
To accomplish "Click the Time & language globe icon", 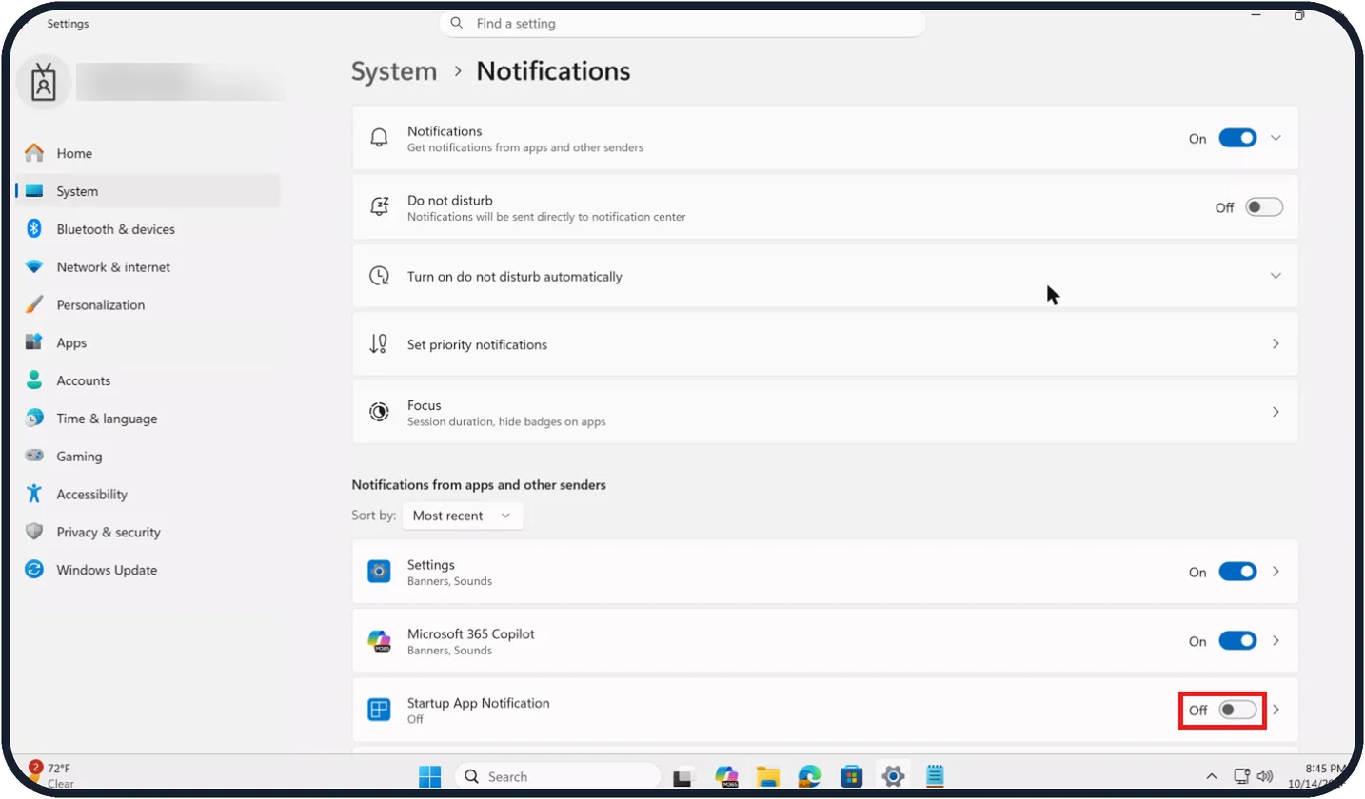I will tap(34, 419).
